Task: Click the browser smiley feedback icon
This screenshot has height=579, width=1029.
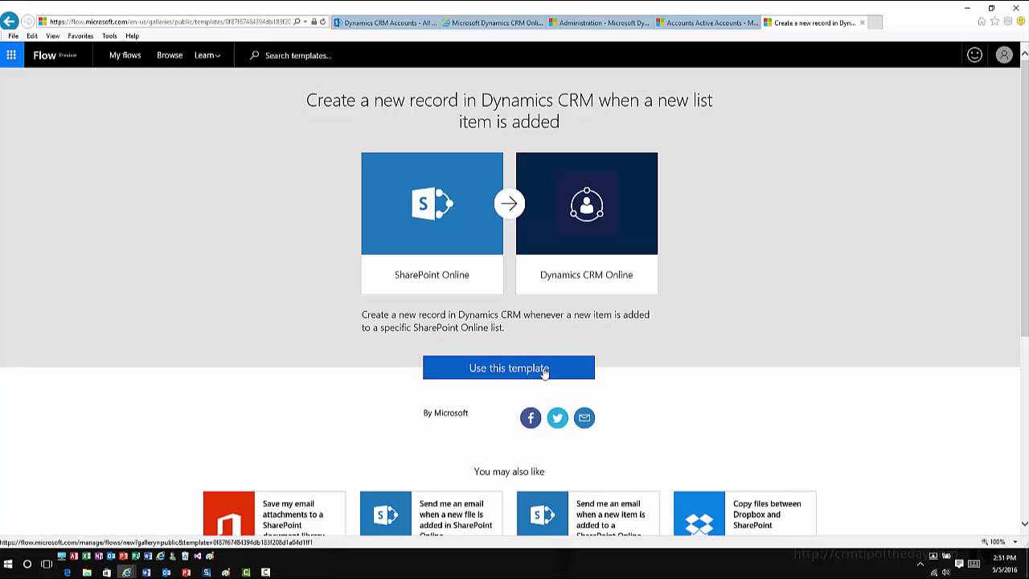Action: [1021, 22]
